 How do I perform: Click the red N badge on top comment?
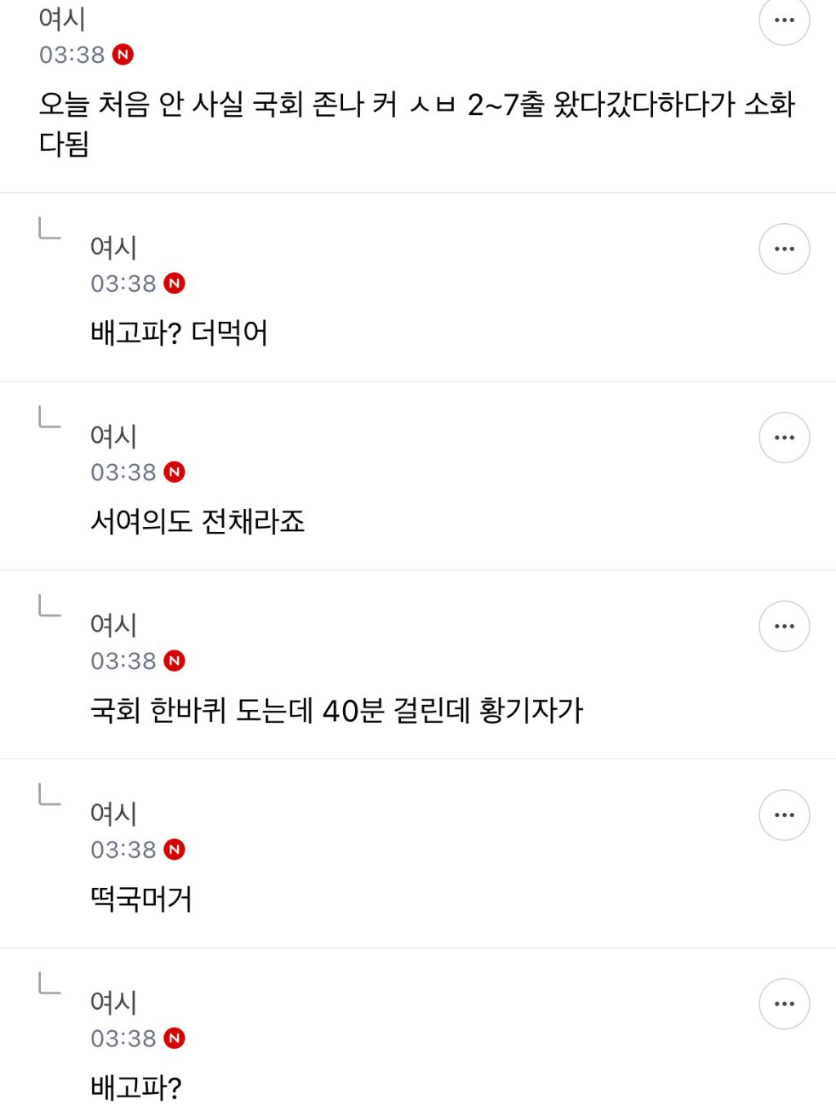pyautogui.click(x=123, y=55)
